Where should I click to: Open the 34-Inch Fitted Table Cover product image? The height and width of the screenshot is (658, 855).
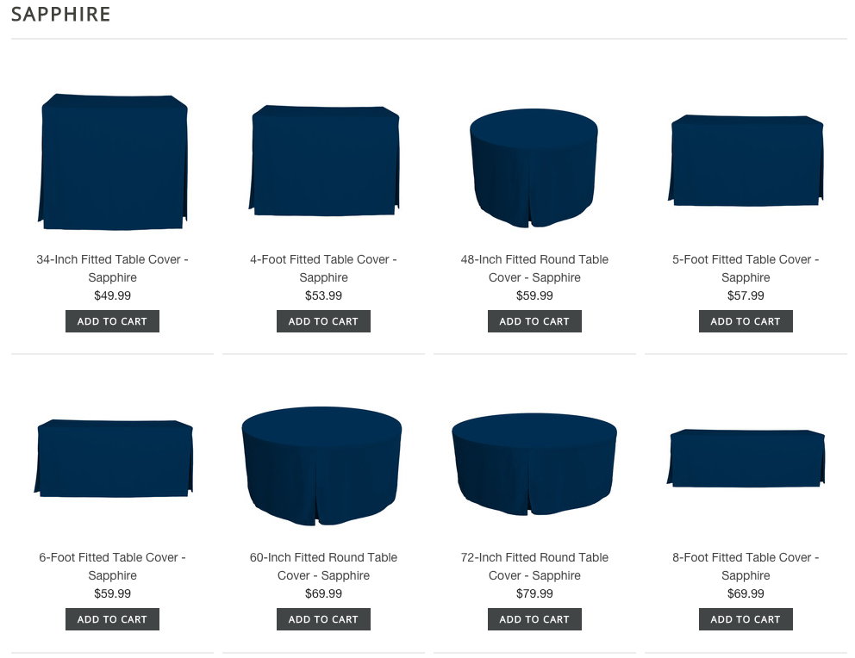pos(113,162)
